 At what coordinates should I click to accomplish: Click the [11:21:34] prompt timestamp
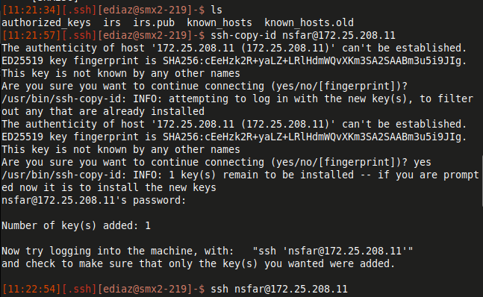(x=31, y=10)
